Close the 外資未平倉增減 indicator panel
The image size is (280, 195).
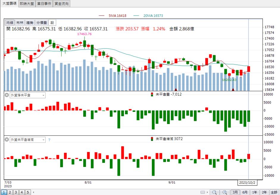pos(7,140)
